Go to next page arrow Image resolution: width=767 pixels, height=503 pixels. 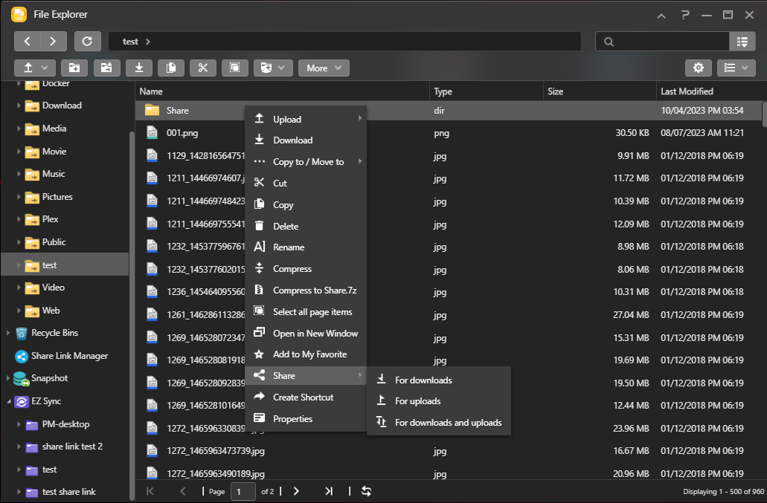(x=296, y=491)
